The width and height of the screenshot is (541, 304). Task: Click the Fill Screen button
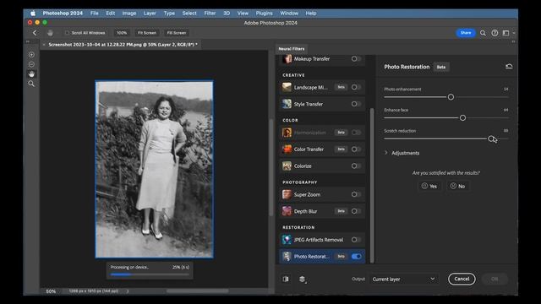pos(177,33)
